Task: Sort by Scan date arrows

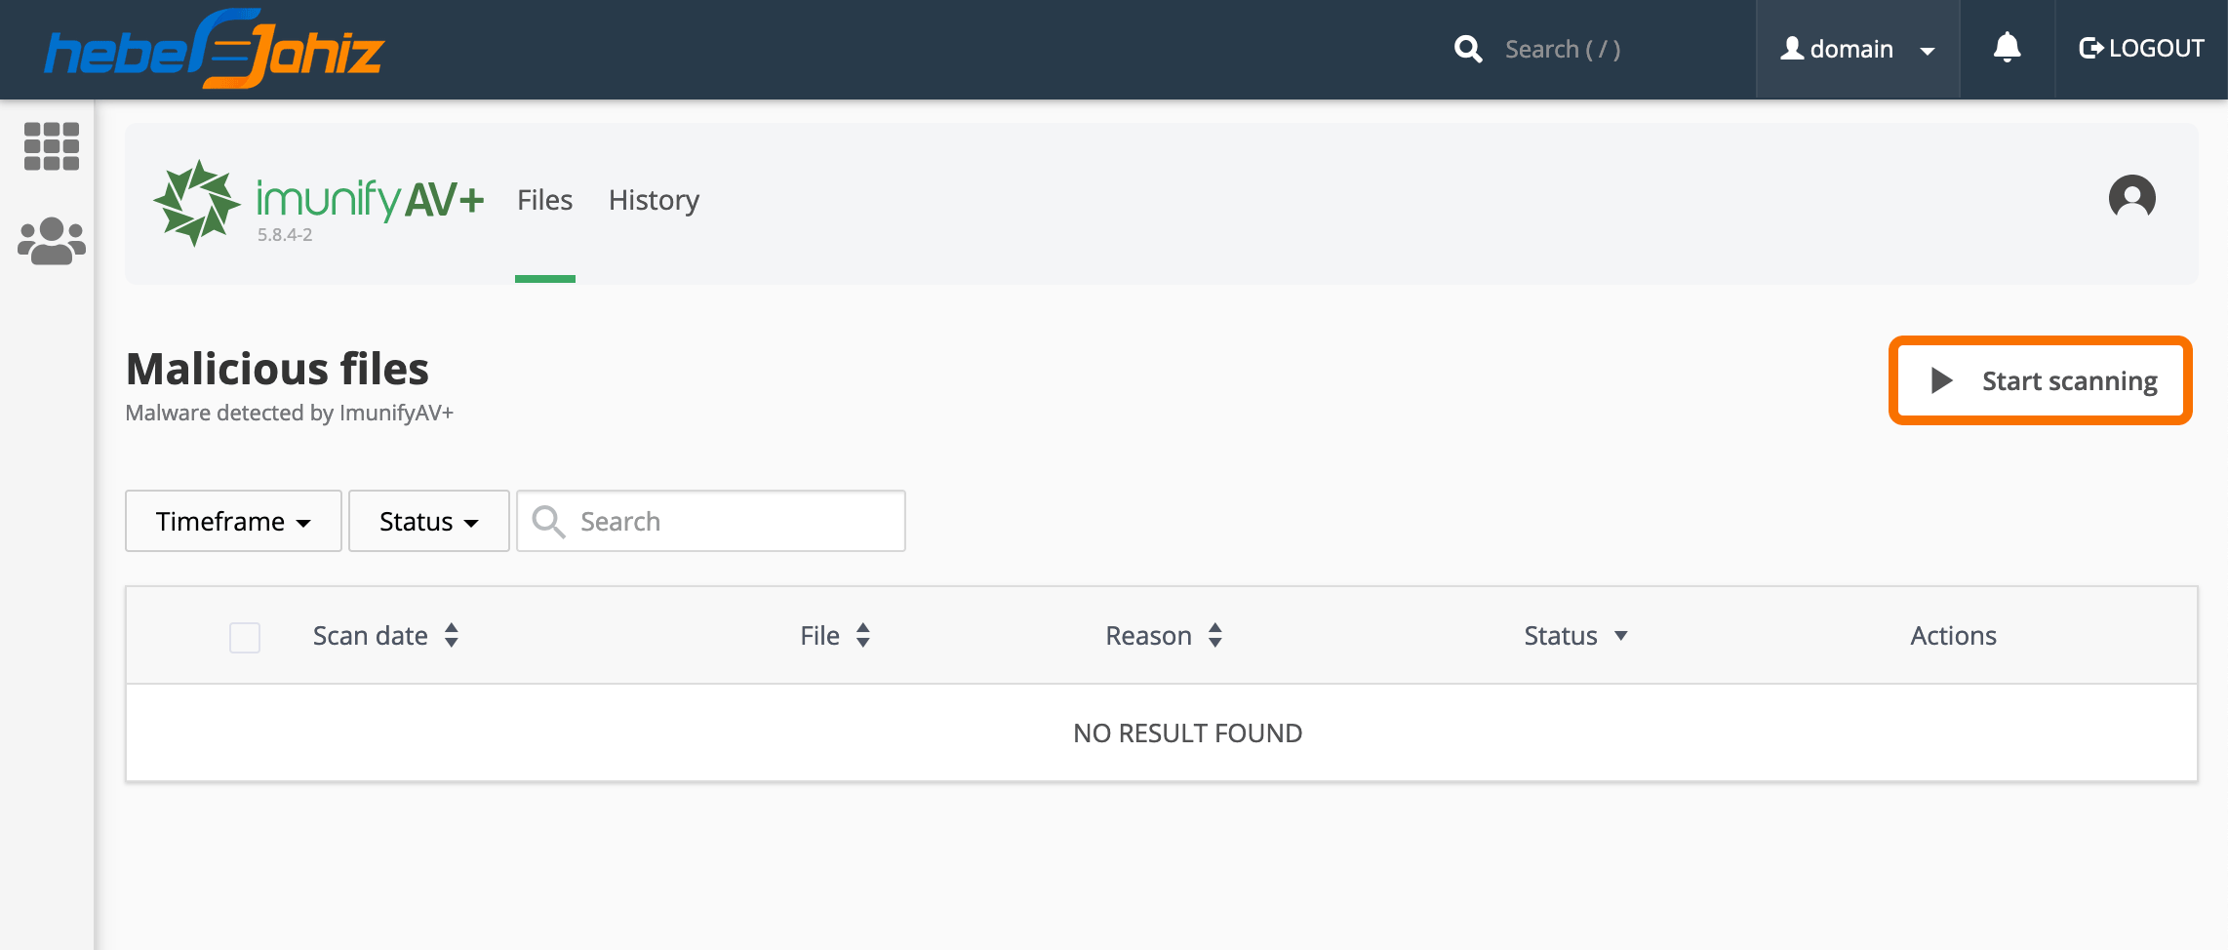Action: pyautogui.click(x=452, y=635)
